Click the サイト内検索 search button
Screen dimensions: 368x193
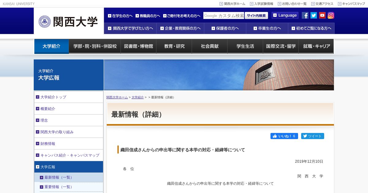(256, 16)
